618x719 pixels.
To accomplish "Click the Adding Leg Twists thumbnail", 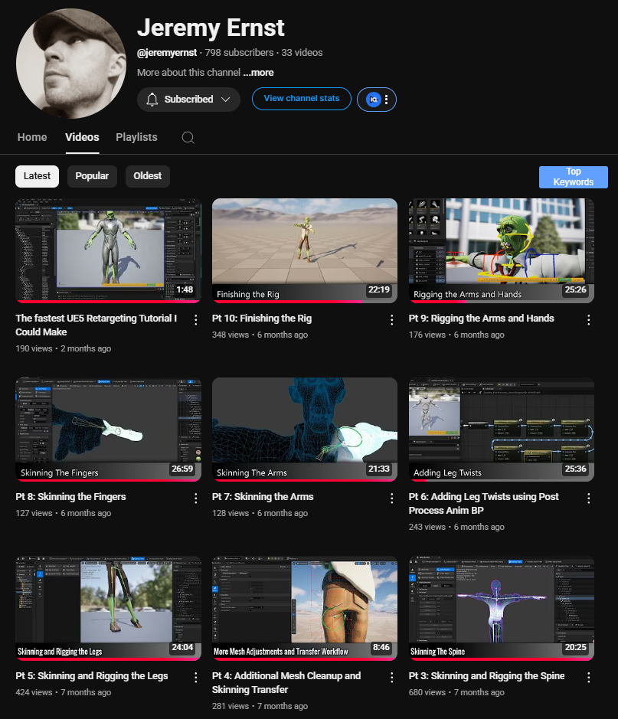I will [x=501, y=430].
